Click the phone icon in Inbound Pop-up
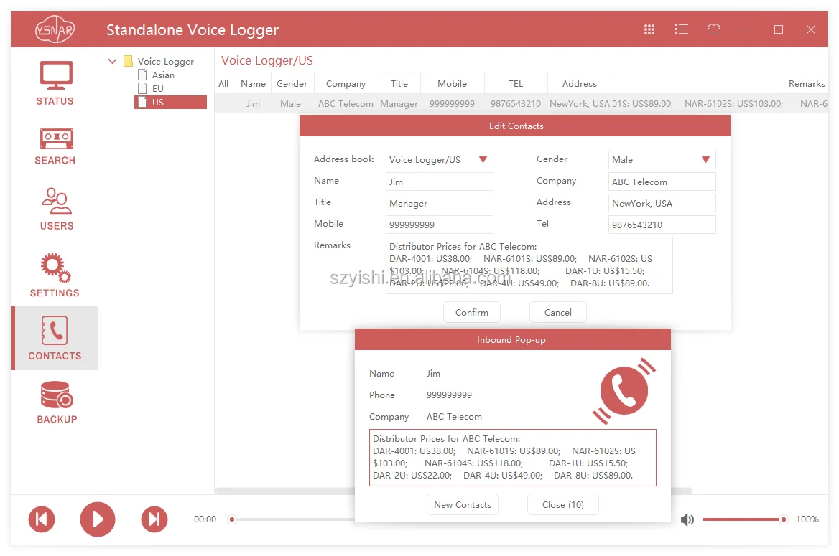This screenshot has height=556, width=839. [x=624, y=390]
